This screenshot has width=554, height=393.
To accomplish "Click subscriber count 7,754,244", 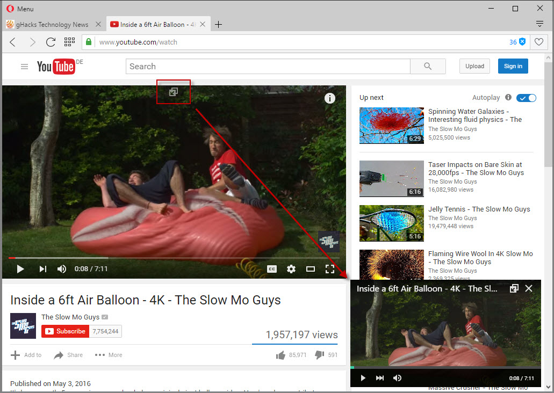I will click(105, 331).
